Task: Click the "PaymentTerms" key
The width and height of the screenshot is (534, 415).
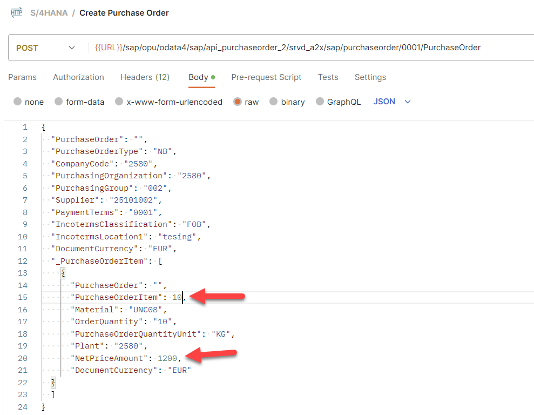Action: [85, 212]
